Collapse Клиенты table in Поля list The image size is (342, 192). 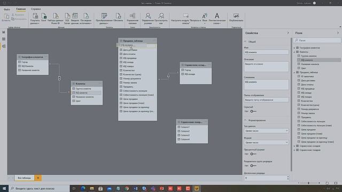pyautogui.click(x=294, y=52)
